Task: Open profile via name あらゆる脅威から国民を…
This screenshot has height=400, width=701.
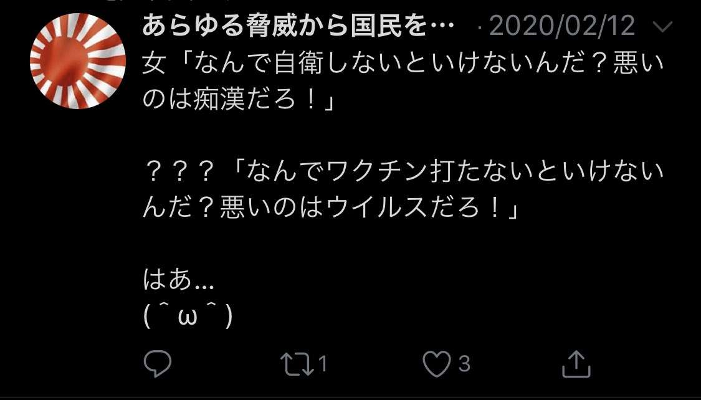Action: coord(298,26)
